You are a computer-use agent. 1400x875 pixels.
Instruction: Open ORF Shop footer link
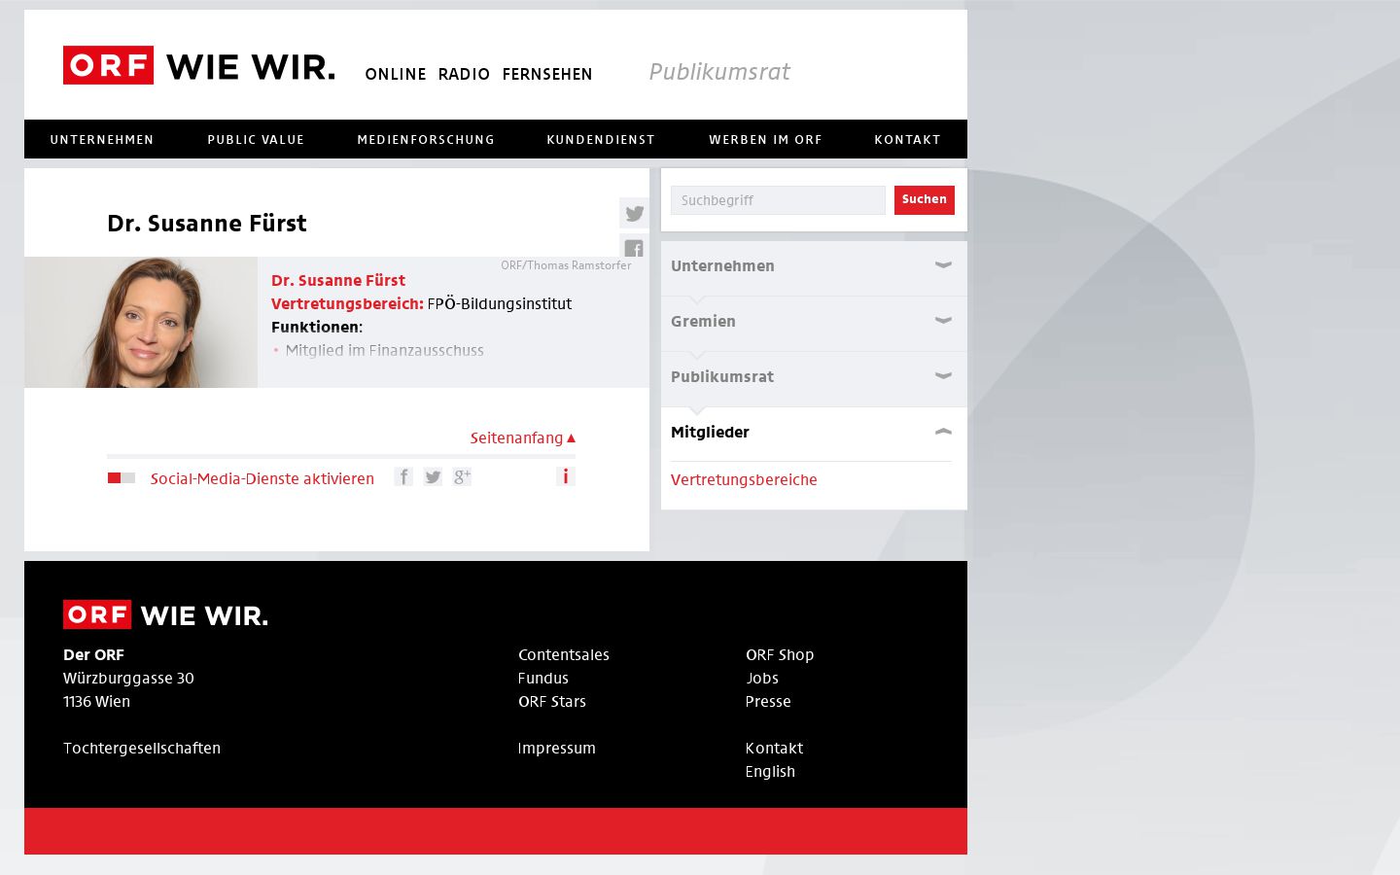click(780, 654)
